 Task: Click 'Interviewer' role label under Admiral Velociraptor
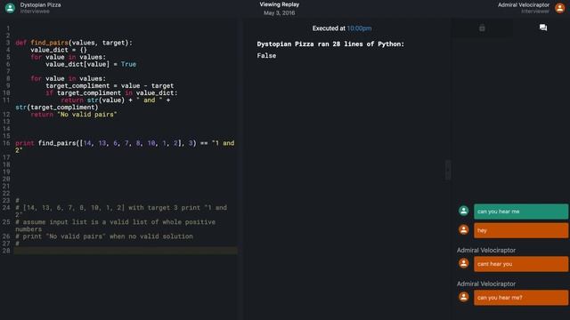click(x=535, y=12)
